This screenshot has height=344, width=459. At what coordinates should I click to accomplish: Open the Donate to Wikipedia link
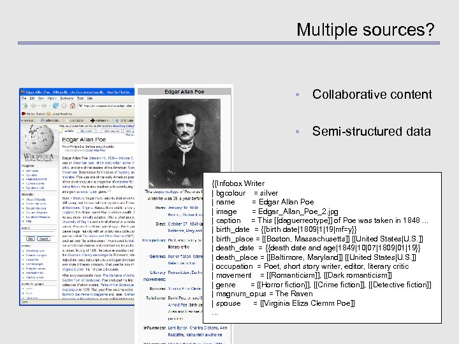[38, 217]
